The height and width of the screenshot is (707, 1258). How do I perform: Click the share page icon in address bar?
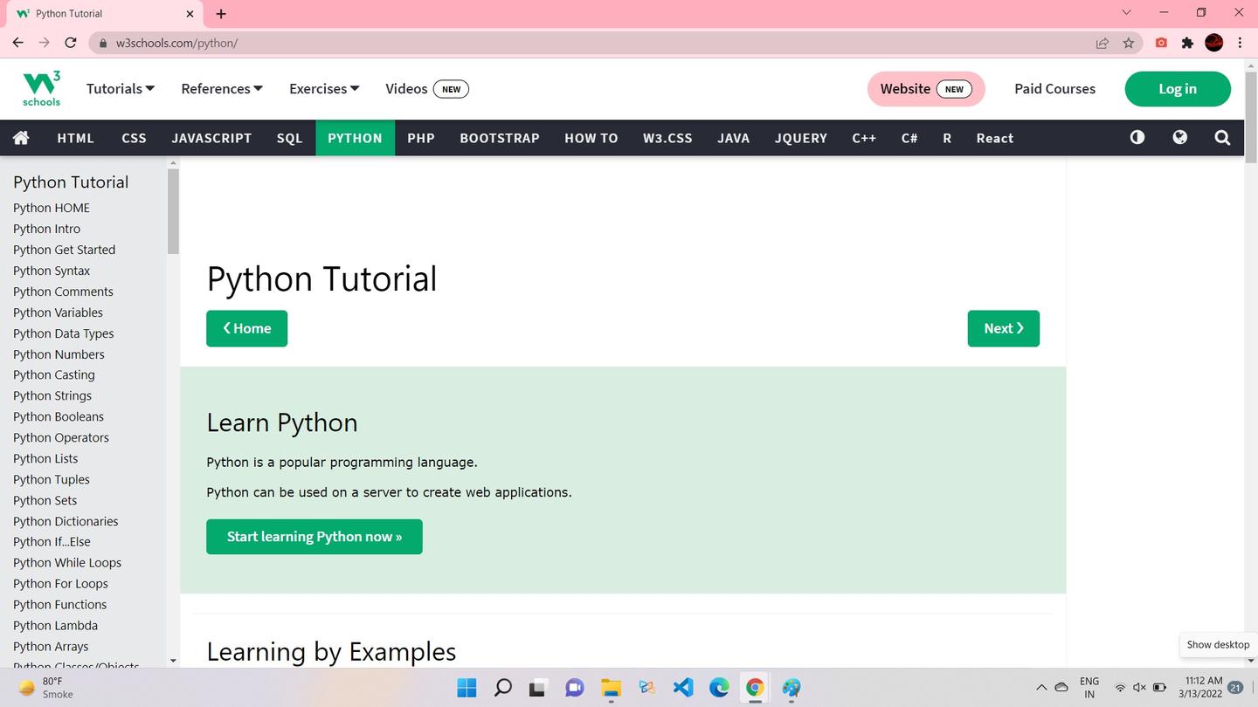pyautogui.click(x=1102, y=43)
